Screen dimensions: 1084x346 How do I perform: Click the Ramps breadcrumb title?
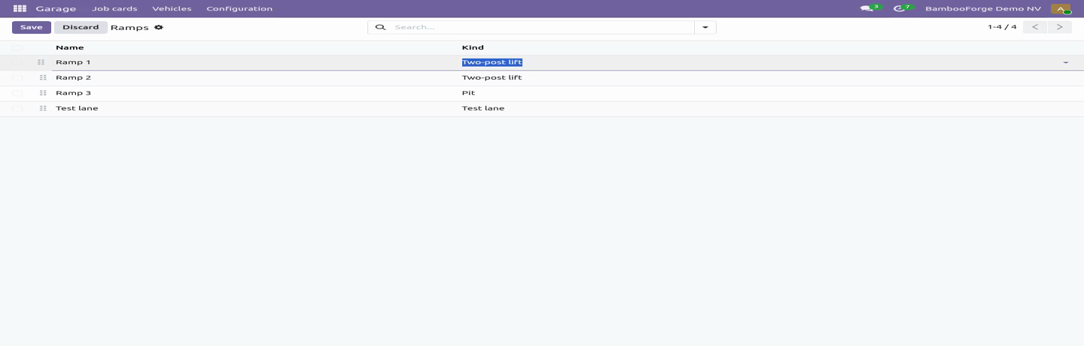click(129, 27)
